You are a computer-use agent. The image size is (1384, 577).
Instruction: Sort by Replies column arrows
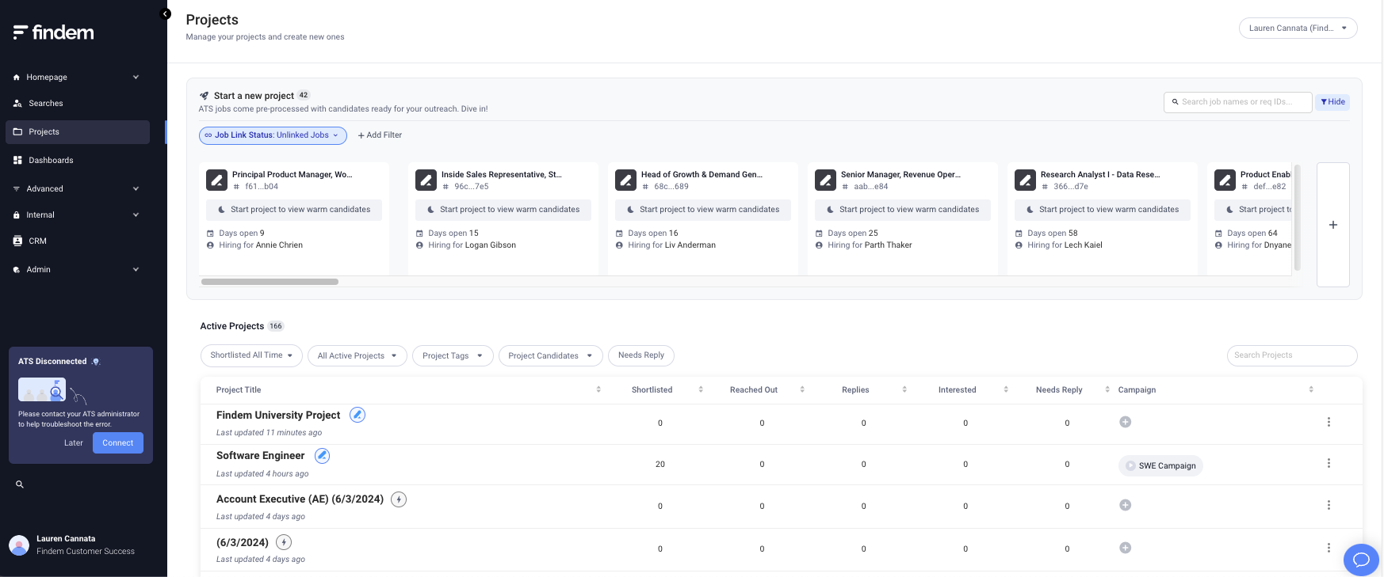pos(904,389)
